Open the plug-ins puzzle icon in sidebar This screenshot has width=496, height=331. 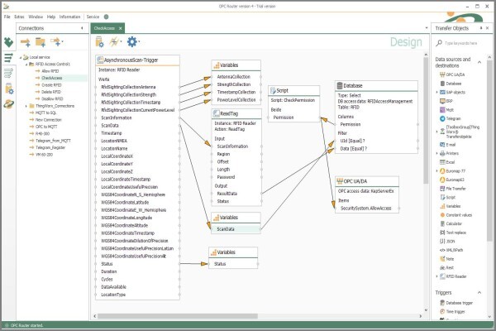[x=8, y=42]
